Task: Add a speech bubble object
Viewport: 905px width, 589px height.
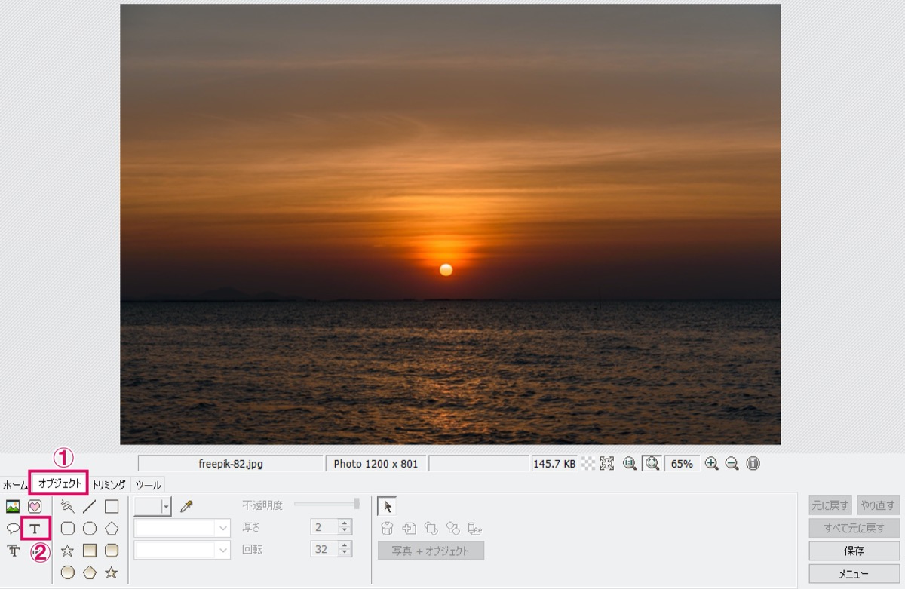Action: click(x=13, y=529)
